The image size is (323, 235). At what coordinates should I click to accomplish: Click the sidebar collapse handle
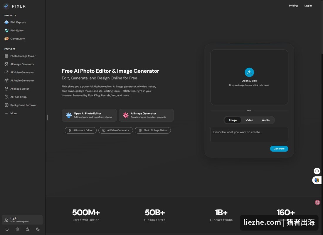(x=47, y=117)
